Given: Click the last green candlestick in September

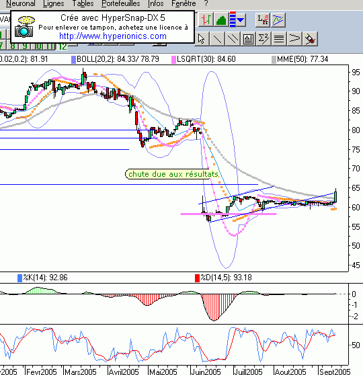Looking at the screenshot, I should (335, 197).
